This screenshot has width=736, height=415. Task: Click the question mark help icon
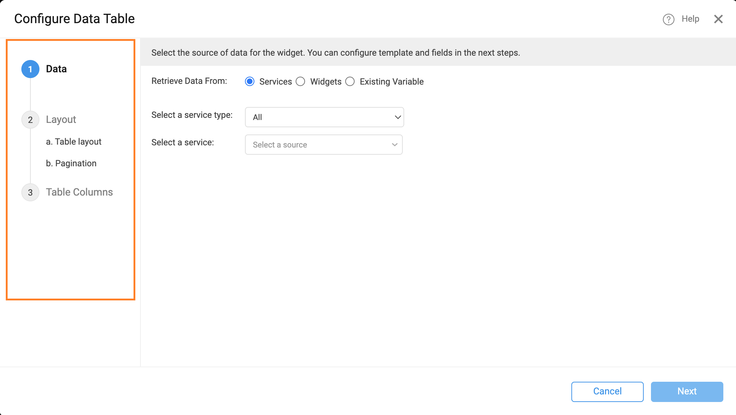[x=668, y=19]
